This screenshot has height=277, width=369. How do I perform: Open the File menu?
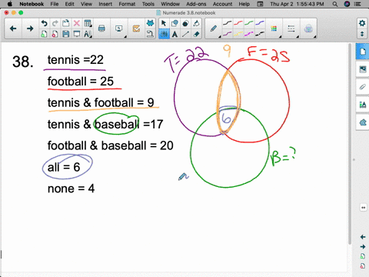55,4
